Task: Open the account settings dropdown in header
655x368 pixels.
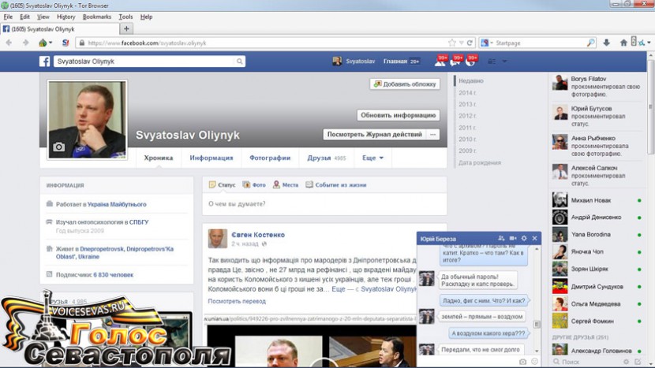Action: pyautogui.click(x=506, y=61)
